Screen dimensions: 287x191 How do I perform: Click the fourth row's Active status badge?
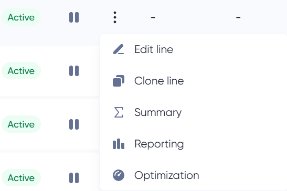pyautogui.click(x=21, y=178)
